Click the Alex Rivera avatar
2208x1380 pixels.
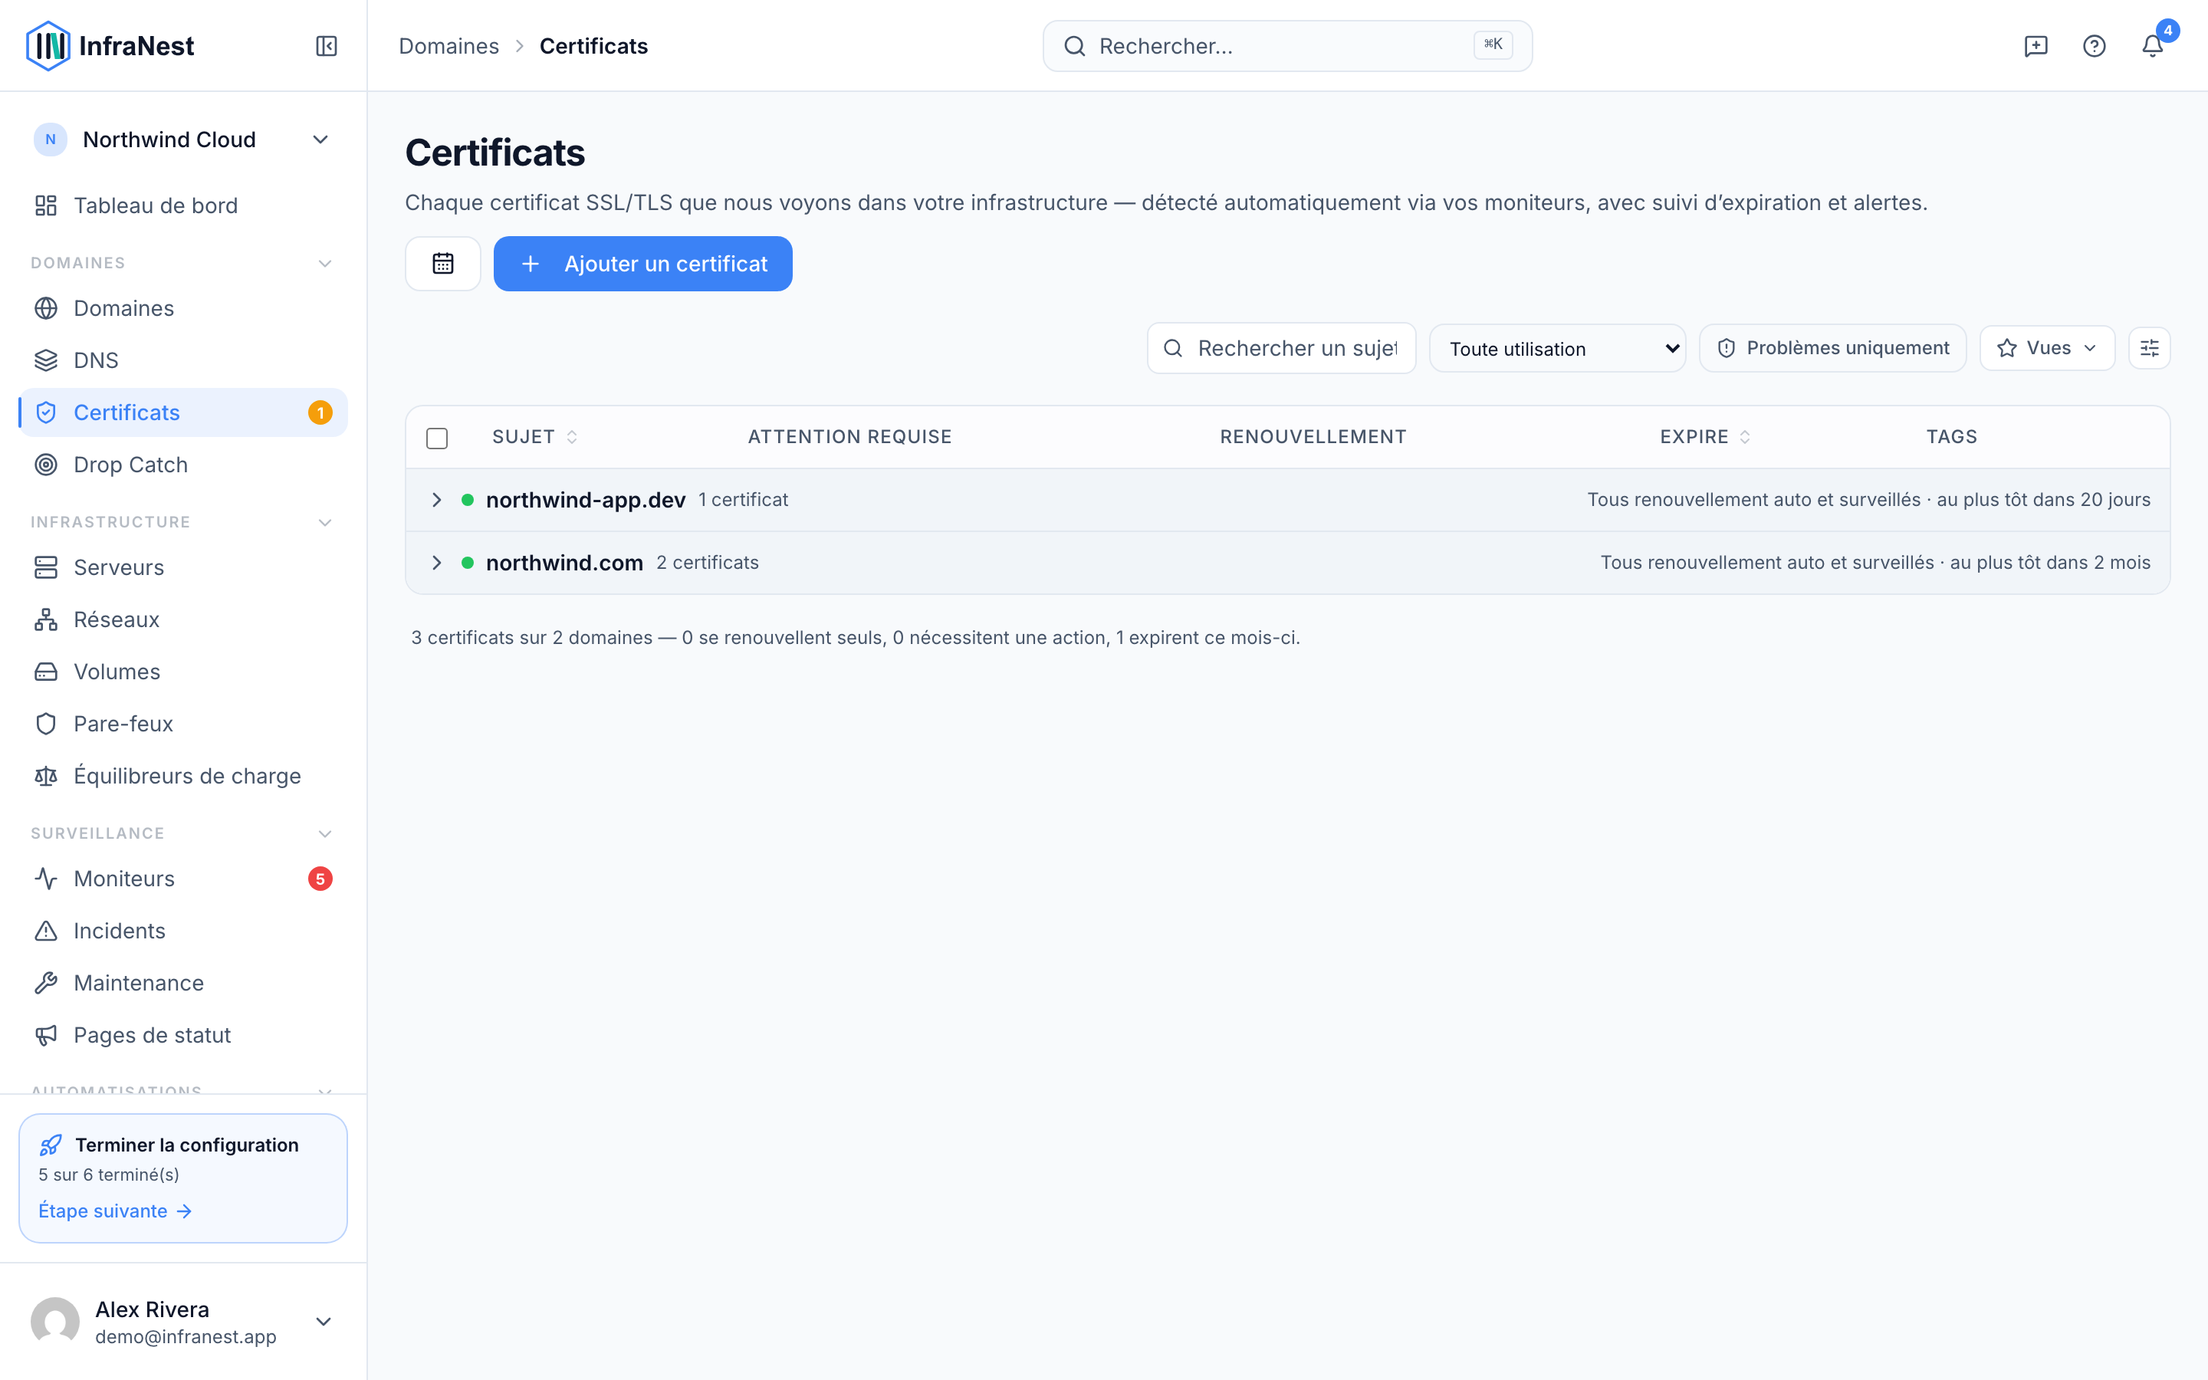point(54,1322)
